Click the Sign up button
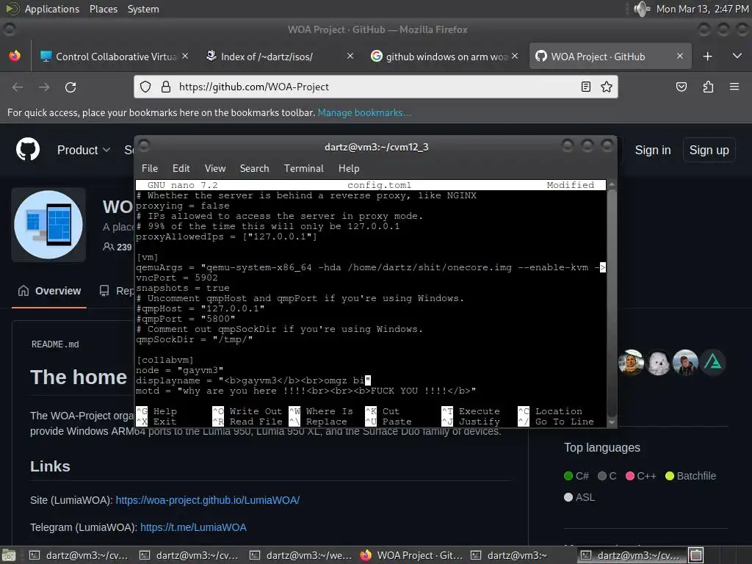 709,150
